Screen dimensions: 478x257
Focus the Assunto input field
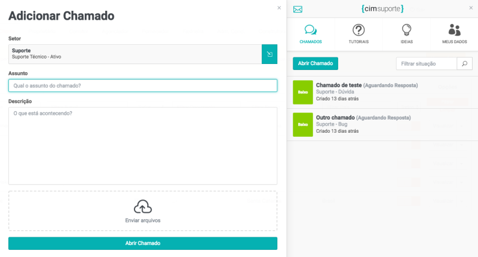tap(143, 85)
